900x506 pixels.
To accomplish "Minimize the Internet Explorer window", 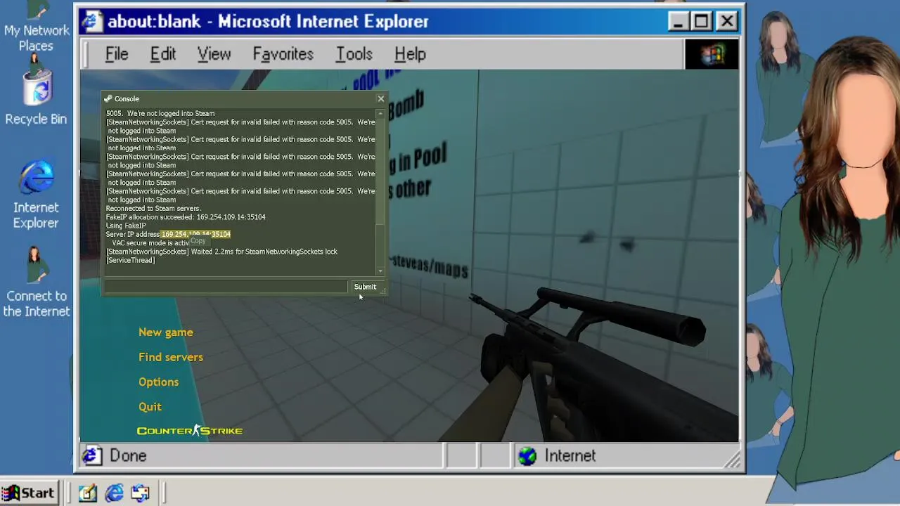I will coord(678,22).
